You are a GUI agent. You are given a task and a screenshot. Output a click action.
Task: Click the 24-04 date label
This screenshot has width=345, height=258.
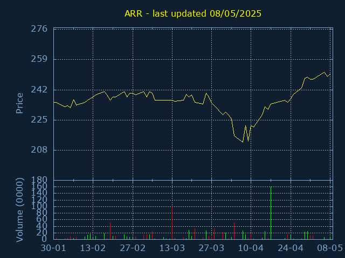[x=291, y=248]
